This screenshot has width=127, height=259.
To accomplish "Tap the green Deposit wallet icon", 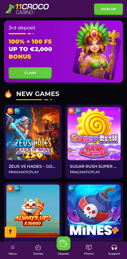I will 63,243.
